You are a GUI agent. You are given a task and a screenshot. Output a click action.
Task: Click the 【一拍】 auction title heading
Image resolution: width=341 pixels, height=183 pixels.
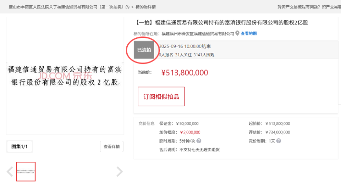221,23
